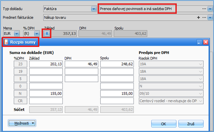The width and height of the screenshot is (214, 132).
Task: Click the Základ field for 23% row
Action: (x=46, y=64)
